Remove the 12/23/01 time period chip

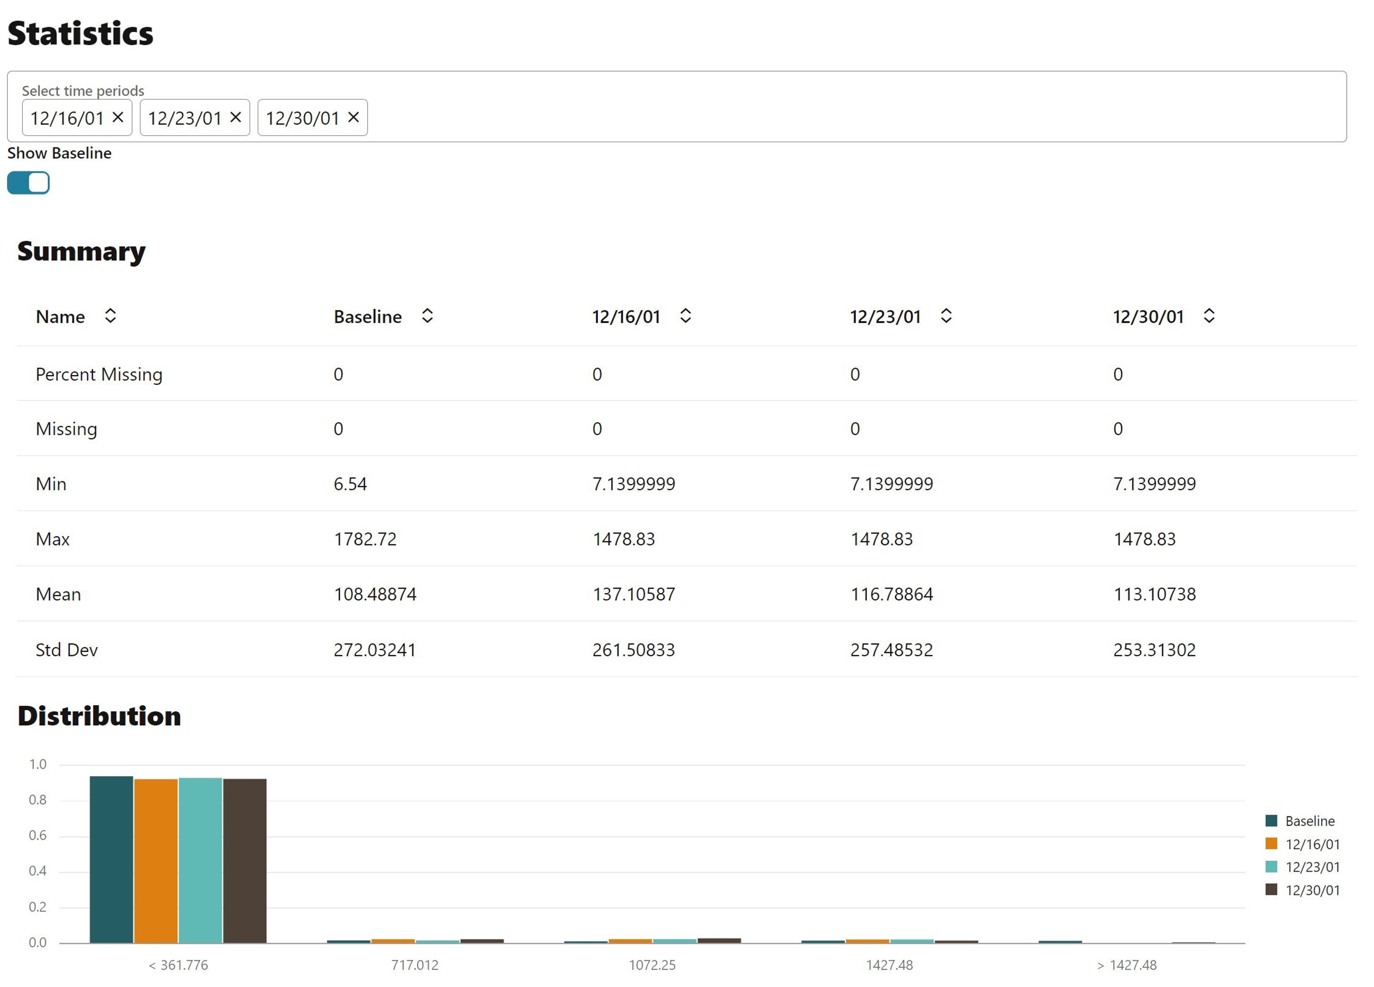pos(236,117)
